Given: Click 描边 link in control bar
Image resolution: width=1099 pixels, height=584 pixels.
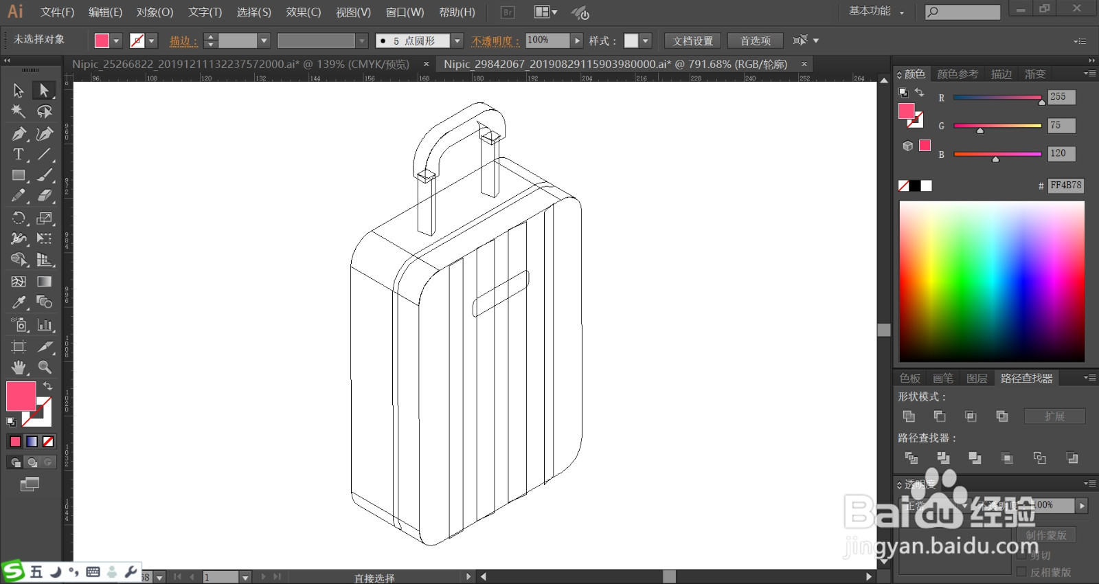Looking at the screenshot, I should pos(183,41).
